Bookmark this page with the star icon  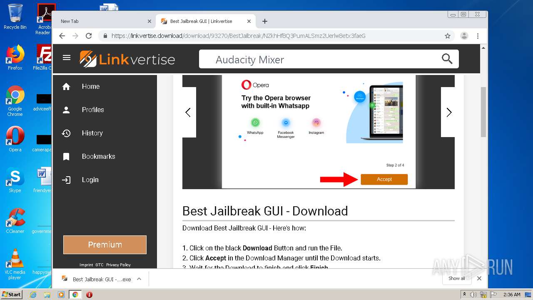click(x=448, y=36)
